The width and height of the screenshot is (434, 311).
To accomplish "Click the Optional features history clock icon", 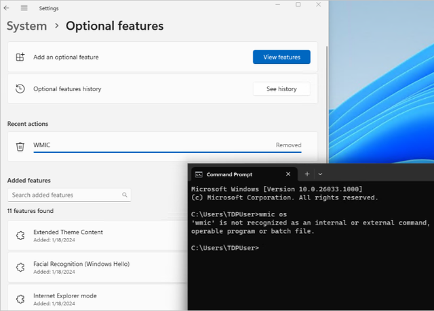I will coord(20,89).
